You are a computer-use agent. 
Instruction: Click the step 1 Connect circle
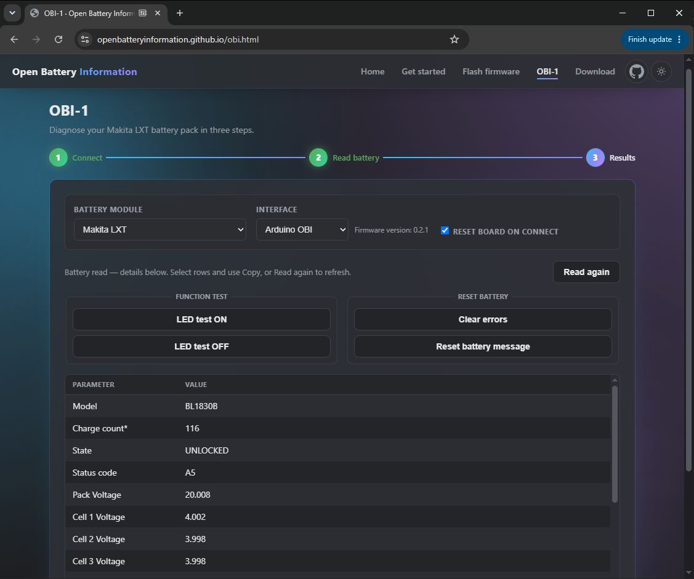pyautogui.click(x=59, y=158)
